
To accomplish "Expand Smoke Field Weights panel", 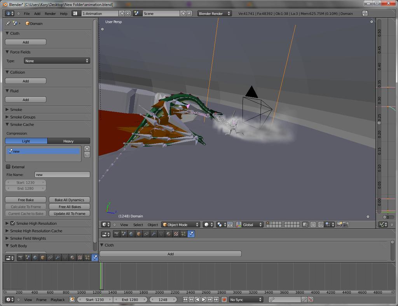I will 7,238.
